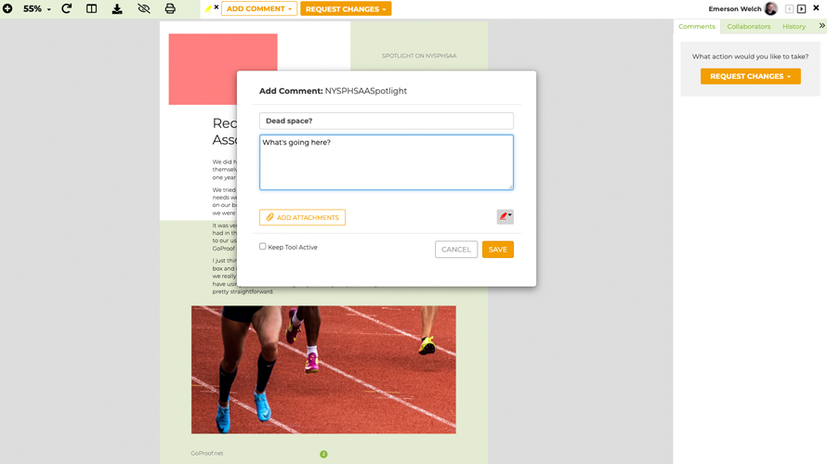Open the red marker color dropdown

coord(505,216)
